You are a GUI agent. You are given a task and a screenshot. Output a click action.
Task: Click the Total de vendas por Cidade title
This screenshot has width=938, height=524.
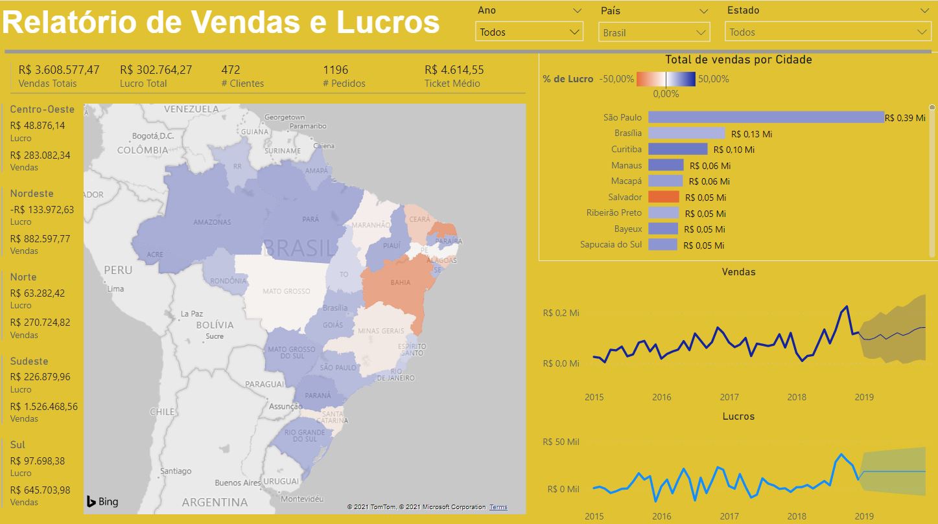738,60
